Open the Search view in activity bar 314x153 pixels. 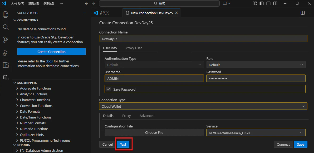(x=6, y=27)
